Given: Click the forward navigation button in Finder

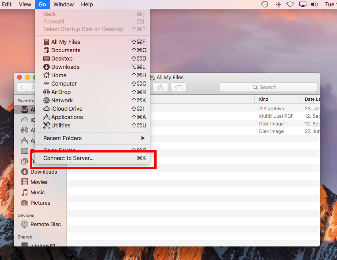Looking at the screenshot, I should (31, 87).
